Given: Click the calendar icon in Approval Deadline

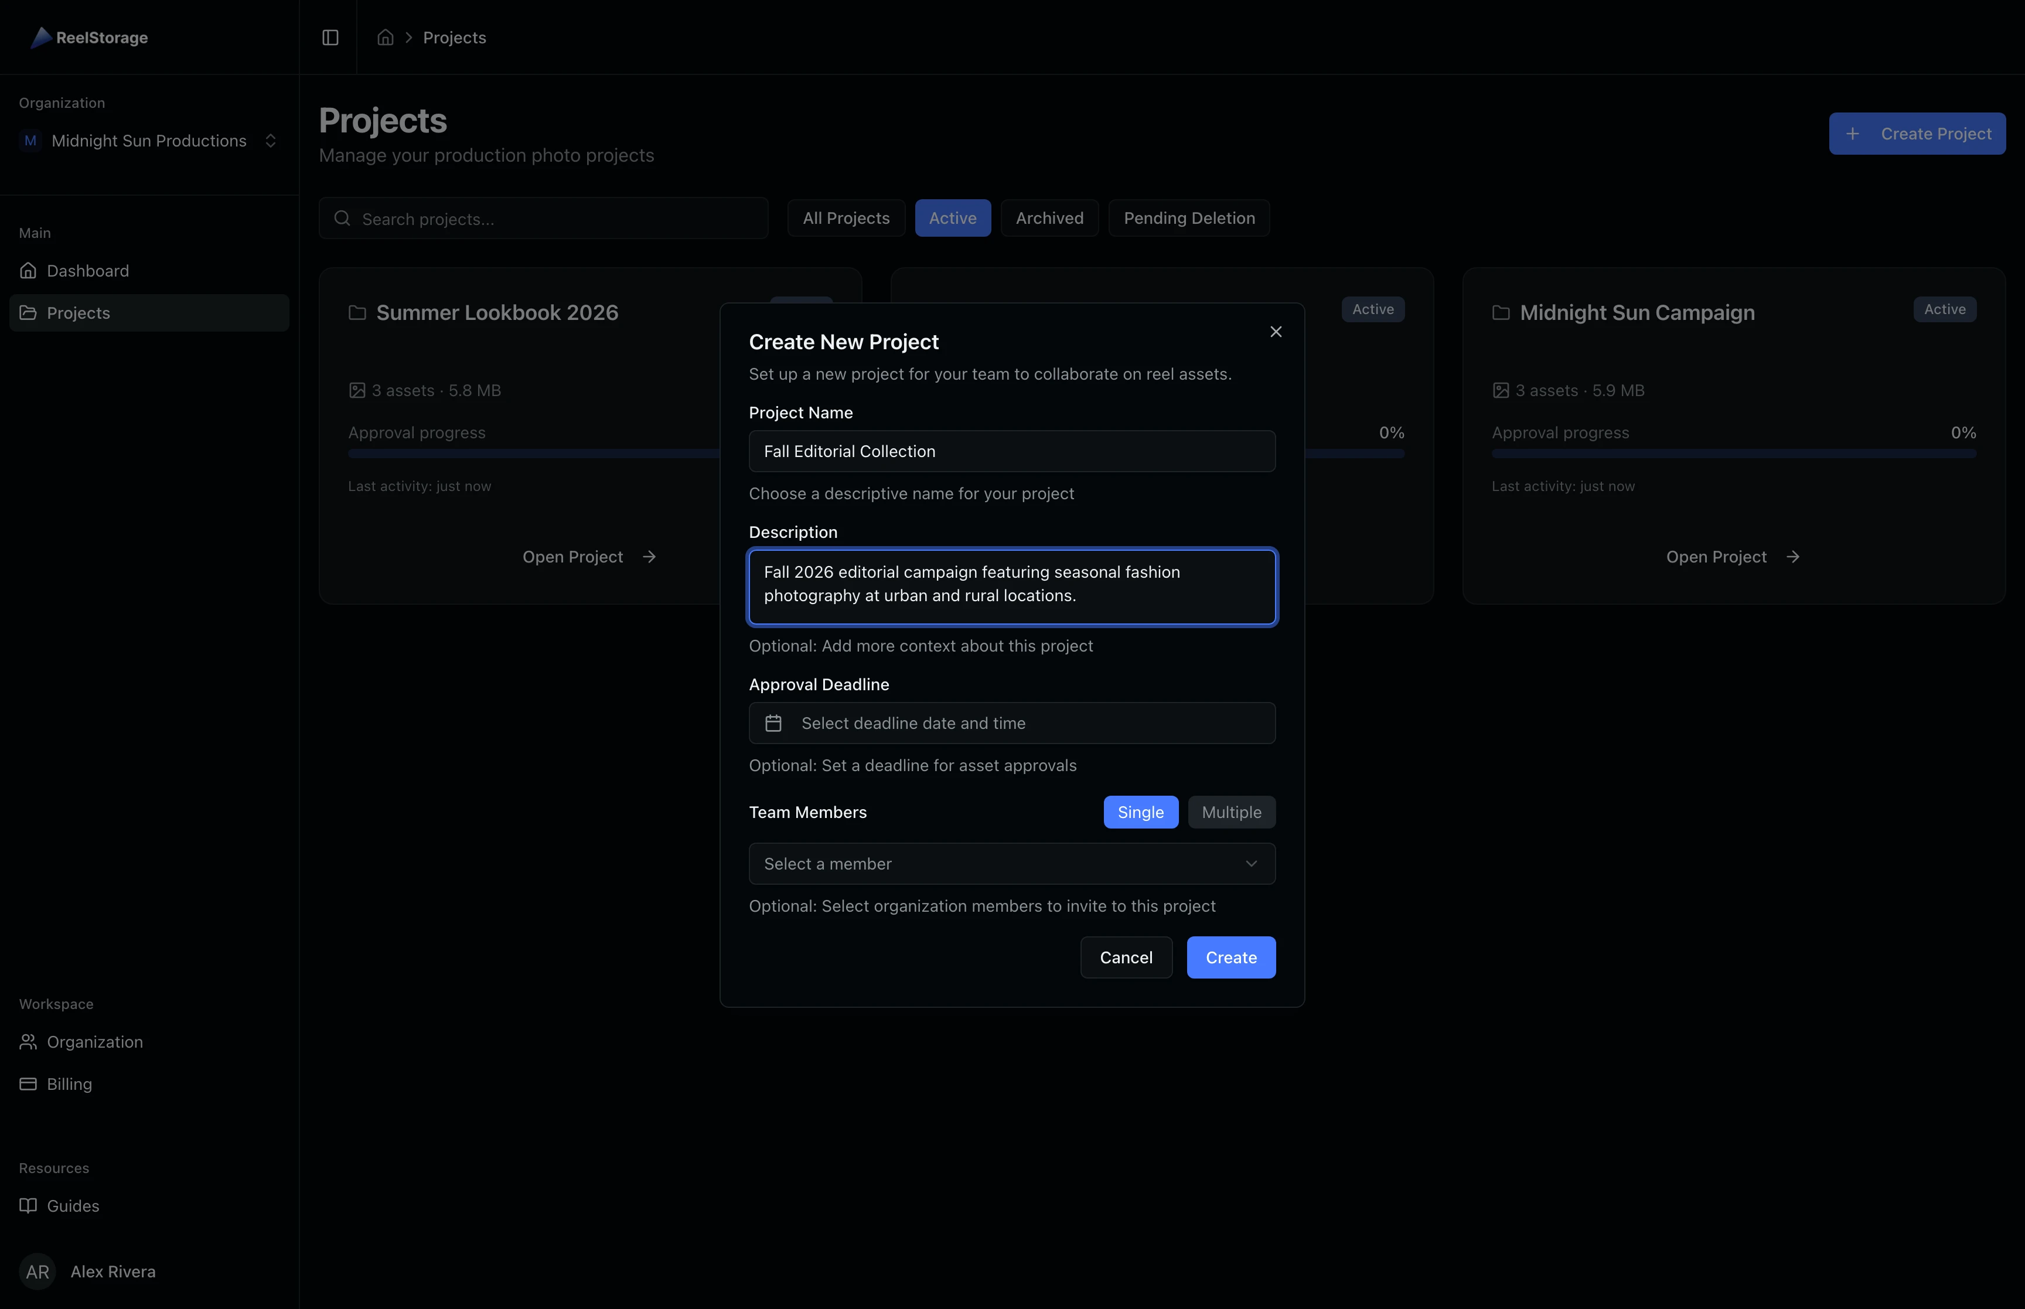Looking at the screenshot, I should (773, 724).
